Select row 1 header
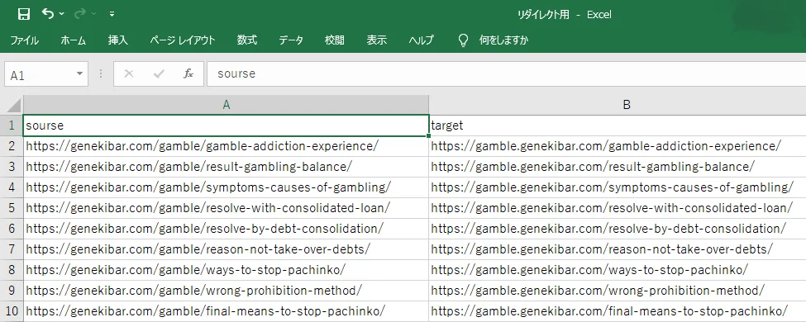Screen dimensions: 806x322 [x=12, y=125]
